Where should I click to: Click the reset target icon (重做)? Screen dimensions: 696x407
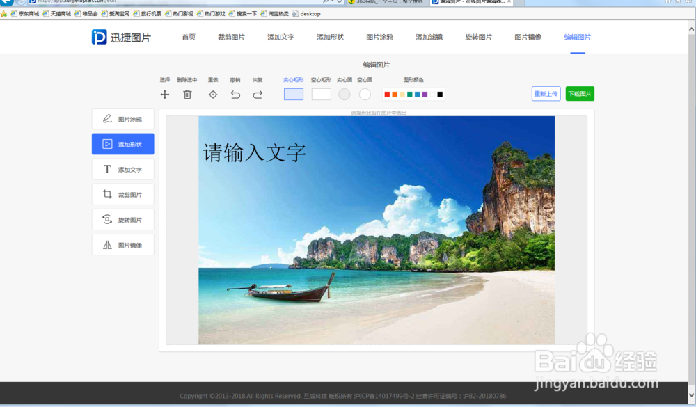click(x=213, y=95)
